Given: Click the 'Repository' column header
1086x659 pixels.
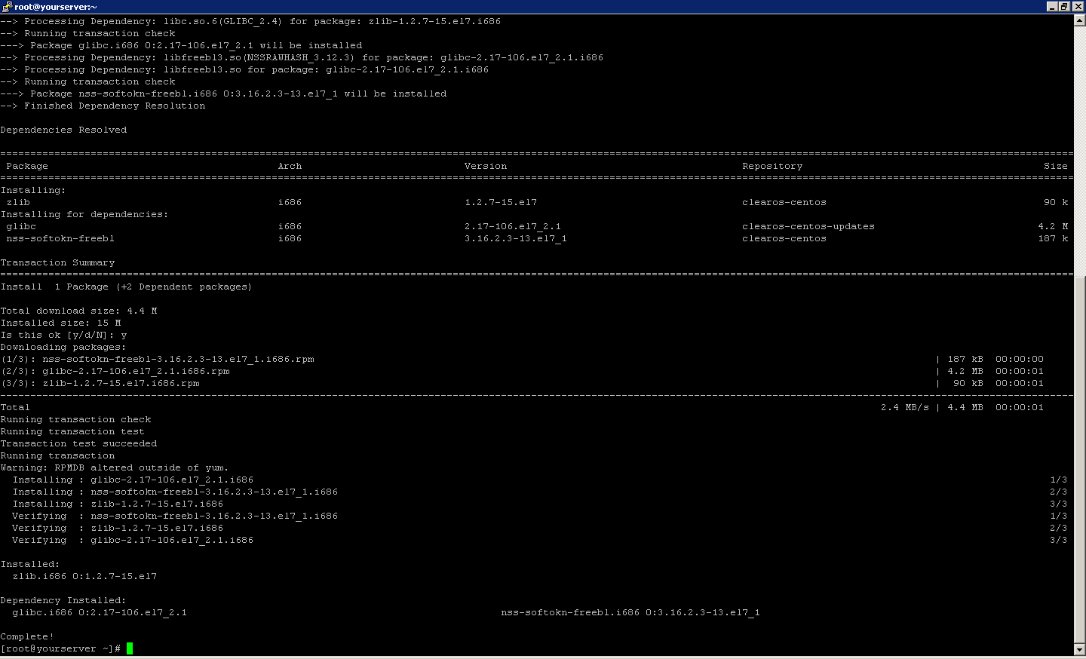Looking at the screenshot, I should pyautogui.click(x=772, y=166).
